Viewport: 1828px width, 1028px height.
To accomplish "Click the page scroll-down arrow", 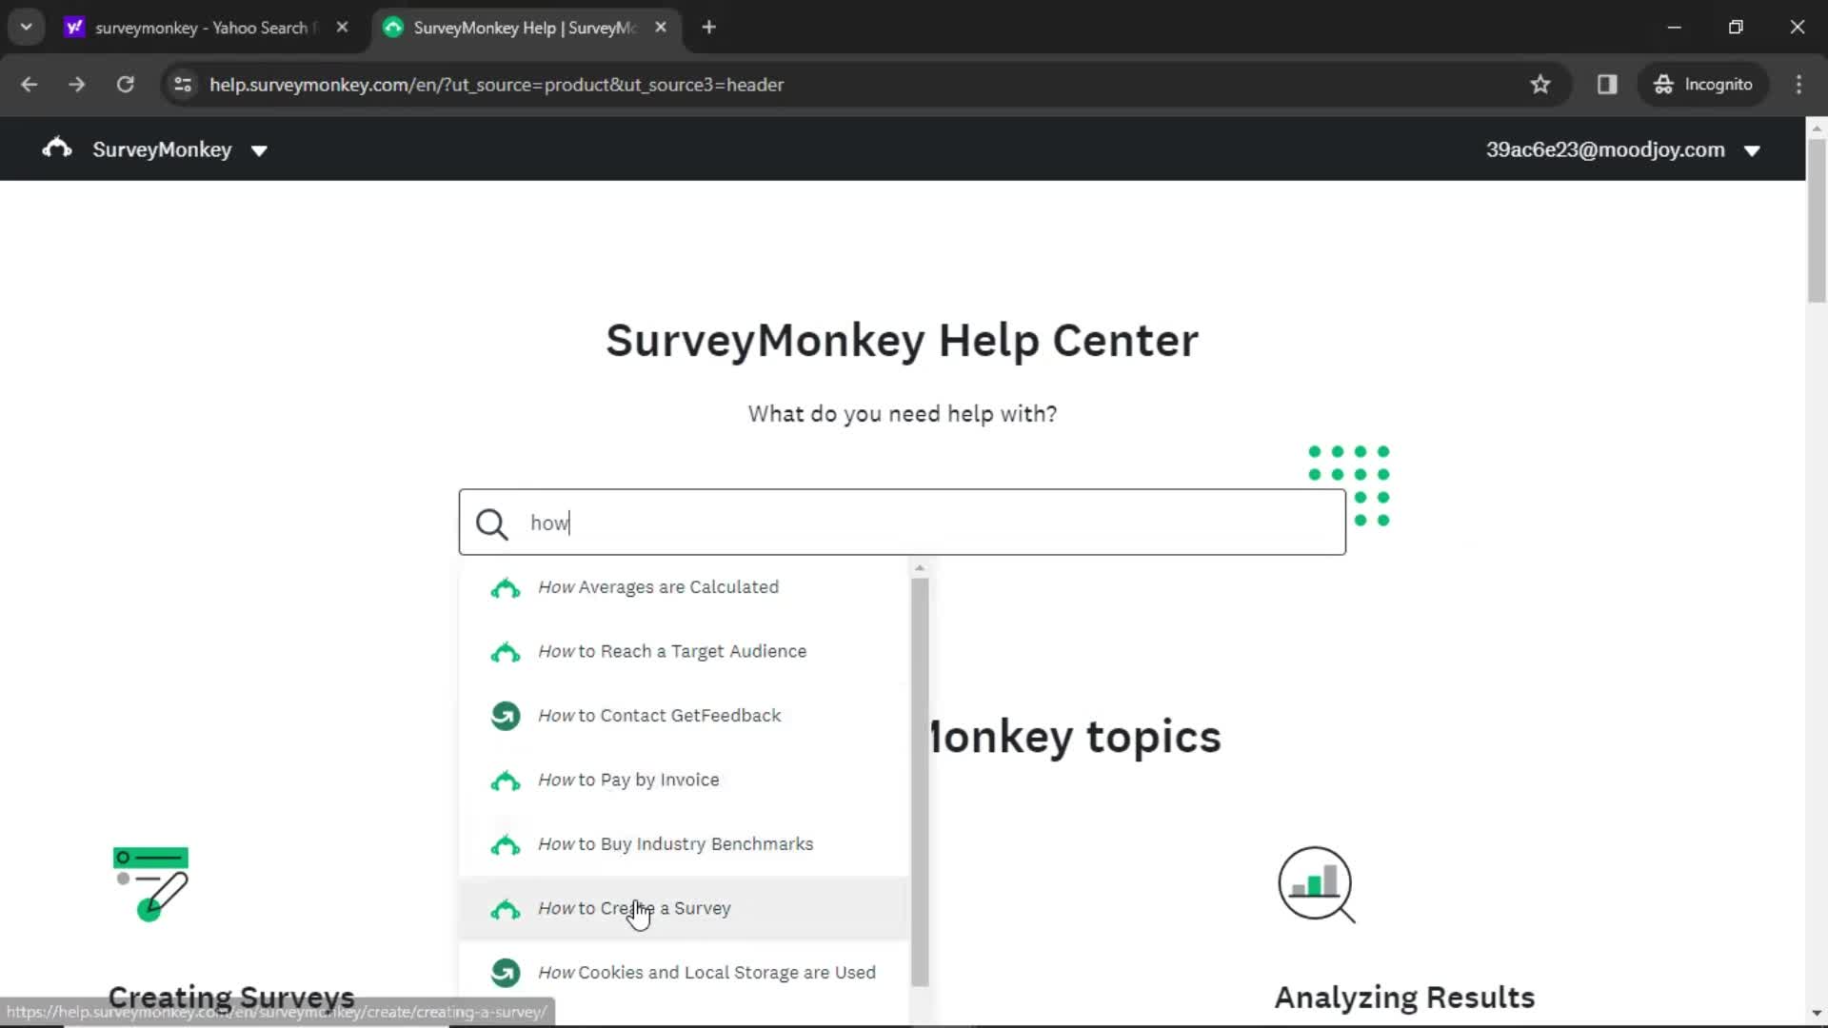I will [1817, 1014].
